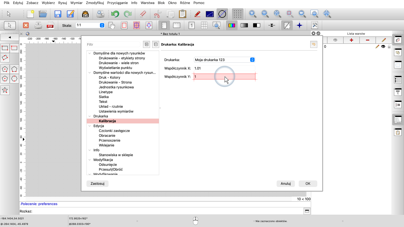The width and height of the screenshot is (404, 227).
Task: Redo with the green forward arrow
Action: click(x=128, y=14)
